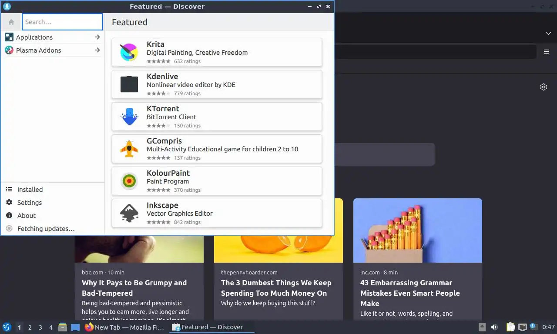Click the Settings gear icon in Discover
Screen dimensions: 557x334
tap(9, 203)
